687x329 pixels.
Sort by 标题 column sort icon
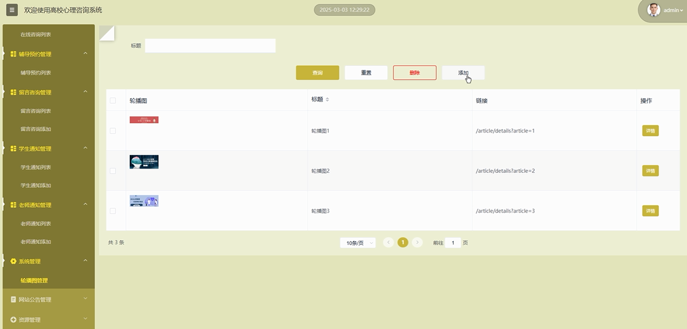tap(327, 100)
